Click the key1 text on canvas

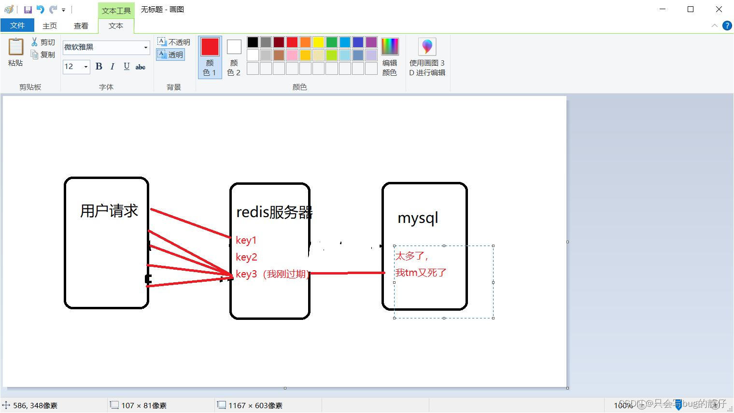(246, 240)
